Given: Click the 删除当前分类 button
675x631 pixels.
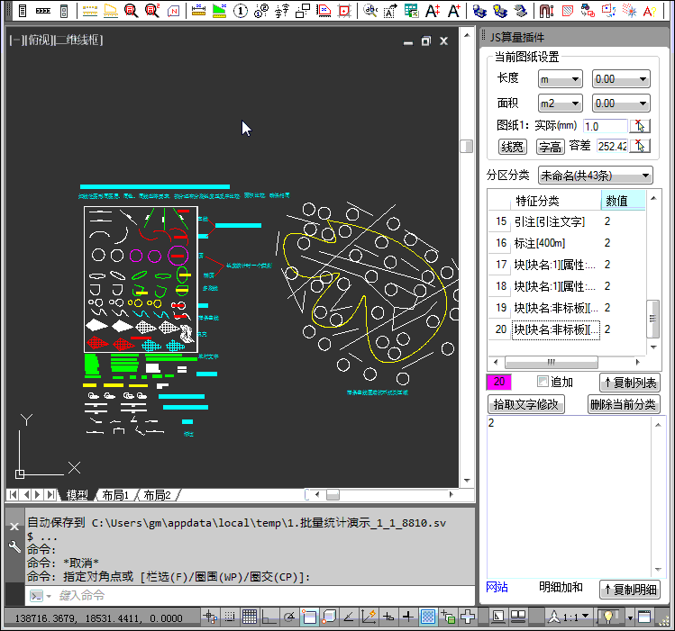Looking at the screenshot, I should tap(624, 404).
